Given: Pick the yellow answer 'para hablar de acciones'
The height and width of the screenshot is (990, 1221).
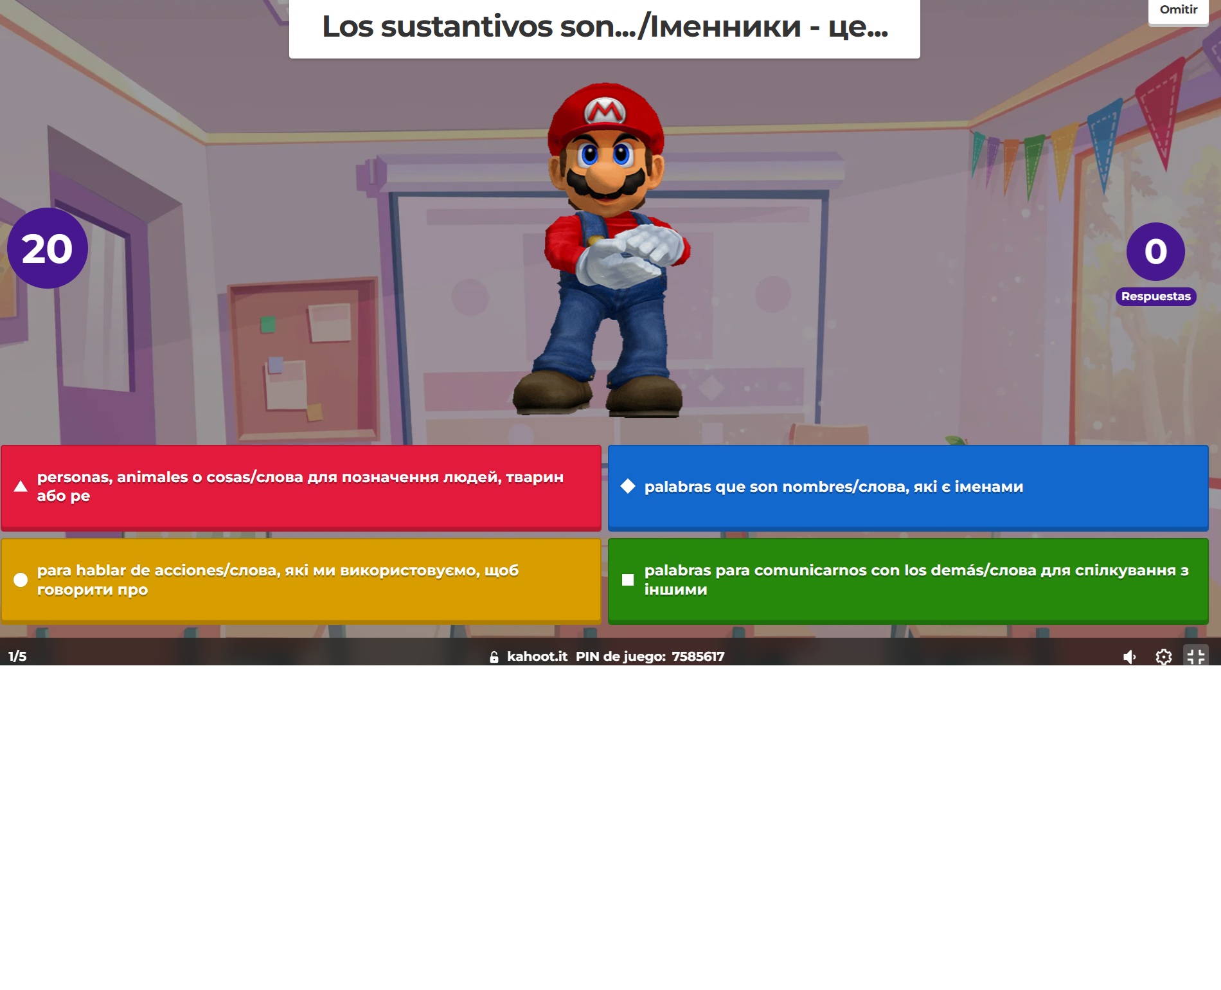Looking at the screenshot, I should click(301, 580).
